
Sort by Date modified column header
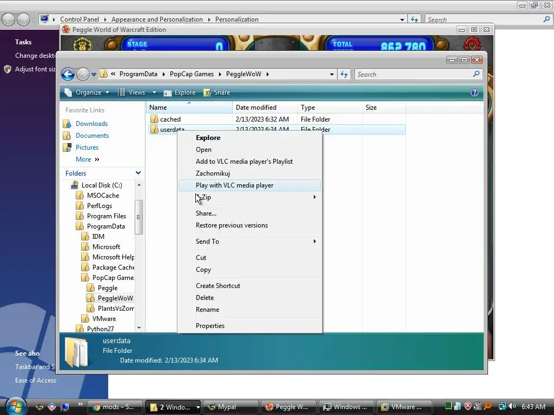point(265,108)
